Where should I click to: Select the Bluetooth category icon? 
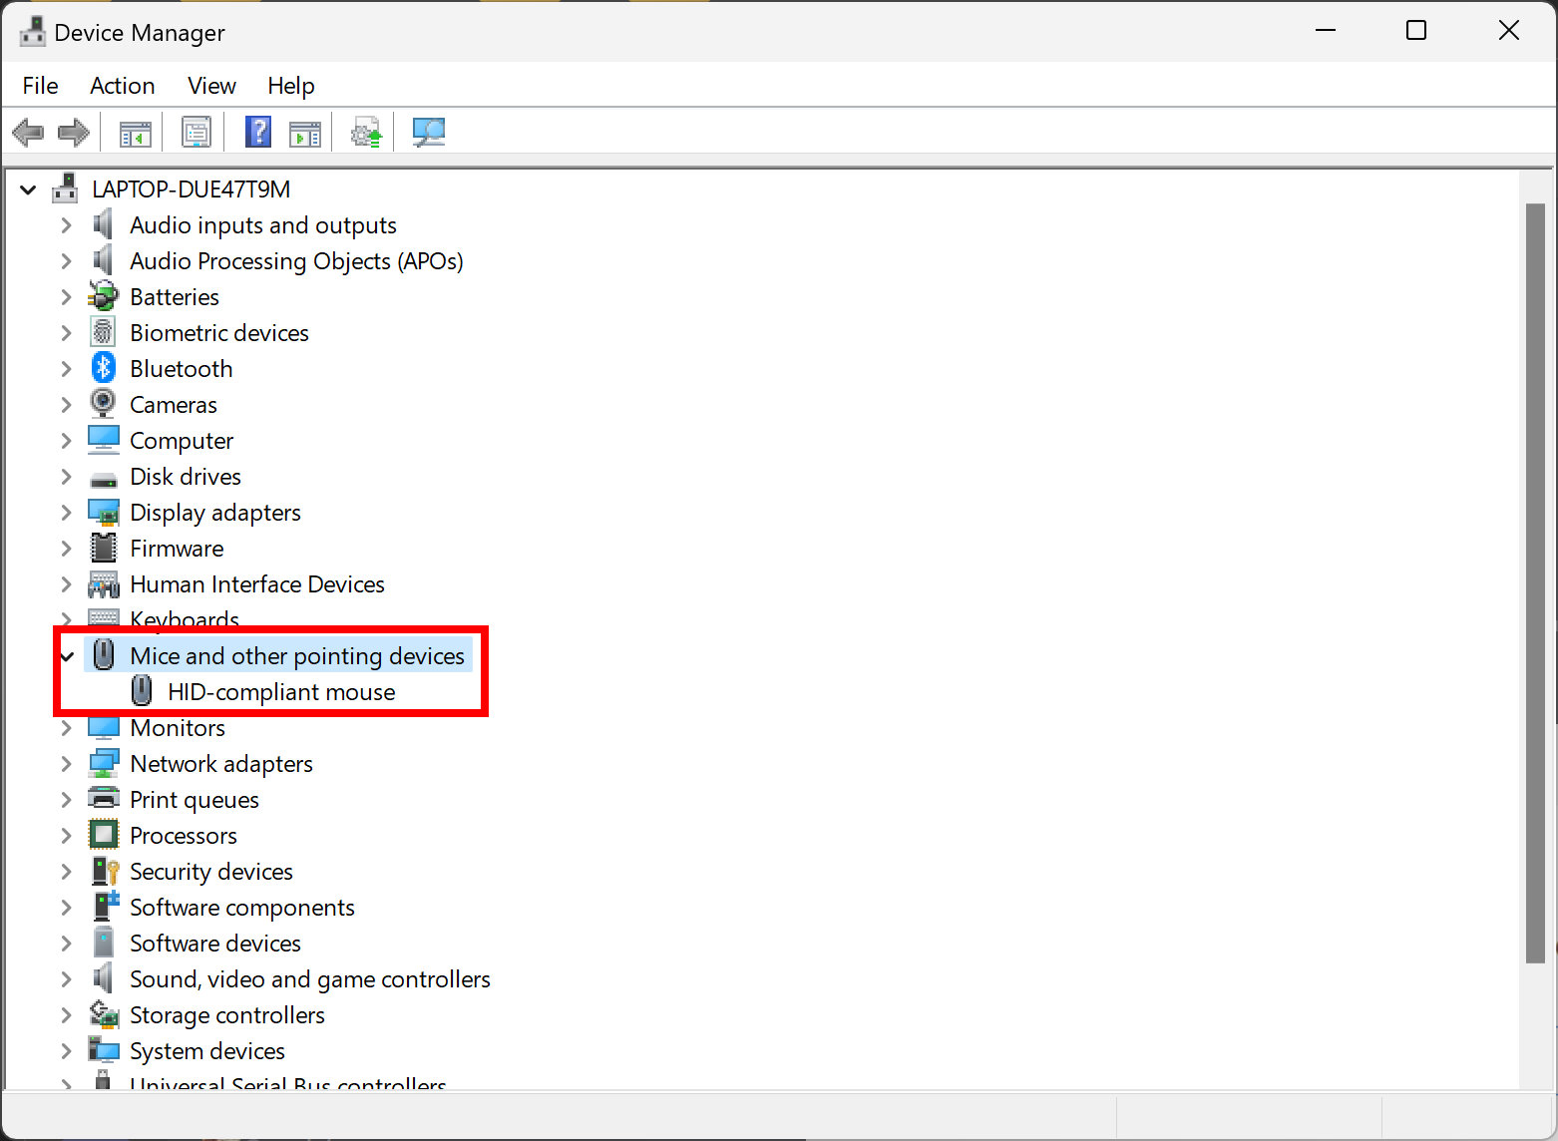104,368
